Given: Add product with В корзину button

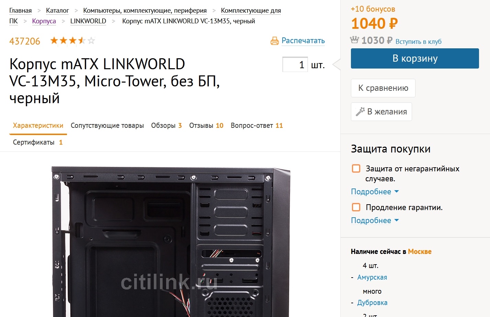Looking at the screenshot, I should coord(415,58).
